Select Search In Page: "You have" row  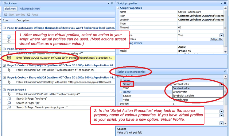click(x=59, y=99)
